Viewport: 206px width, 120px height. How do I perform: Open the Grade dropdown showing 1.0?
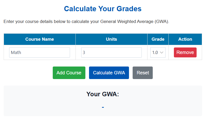click(x=158, y=52)
